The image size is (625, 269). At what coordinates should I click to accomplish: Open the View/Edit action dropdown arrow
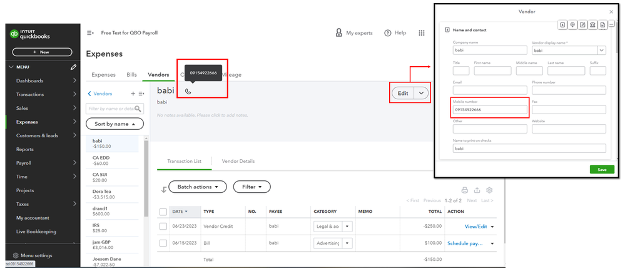pos(492,227)
